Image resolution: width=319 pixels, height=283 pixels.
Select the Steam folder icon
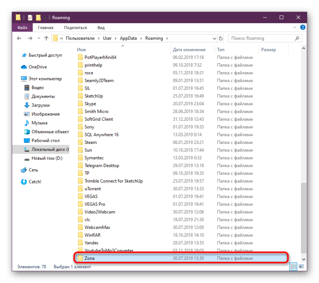(x=81, y=142)
